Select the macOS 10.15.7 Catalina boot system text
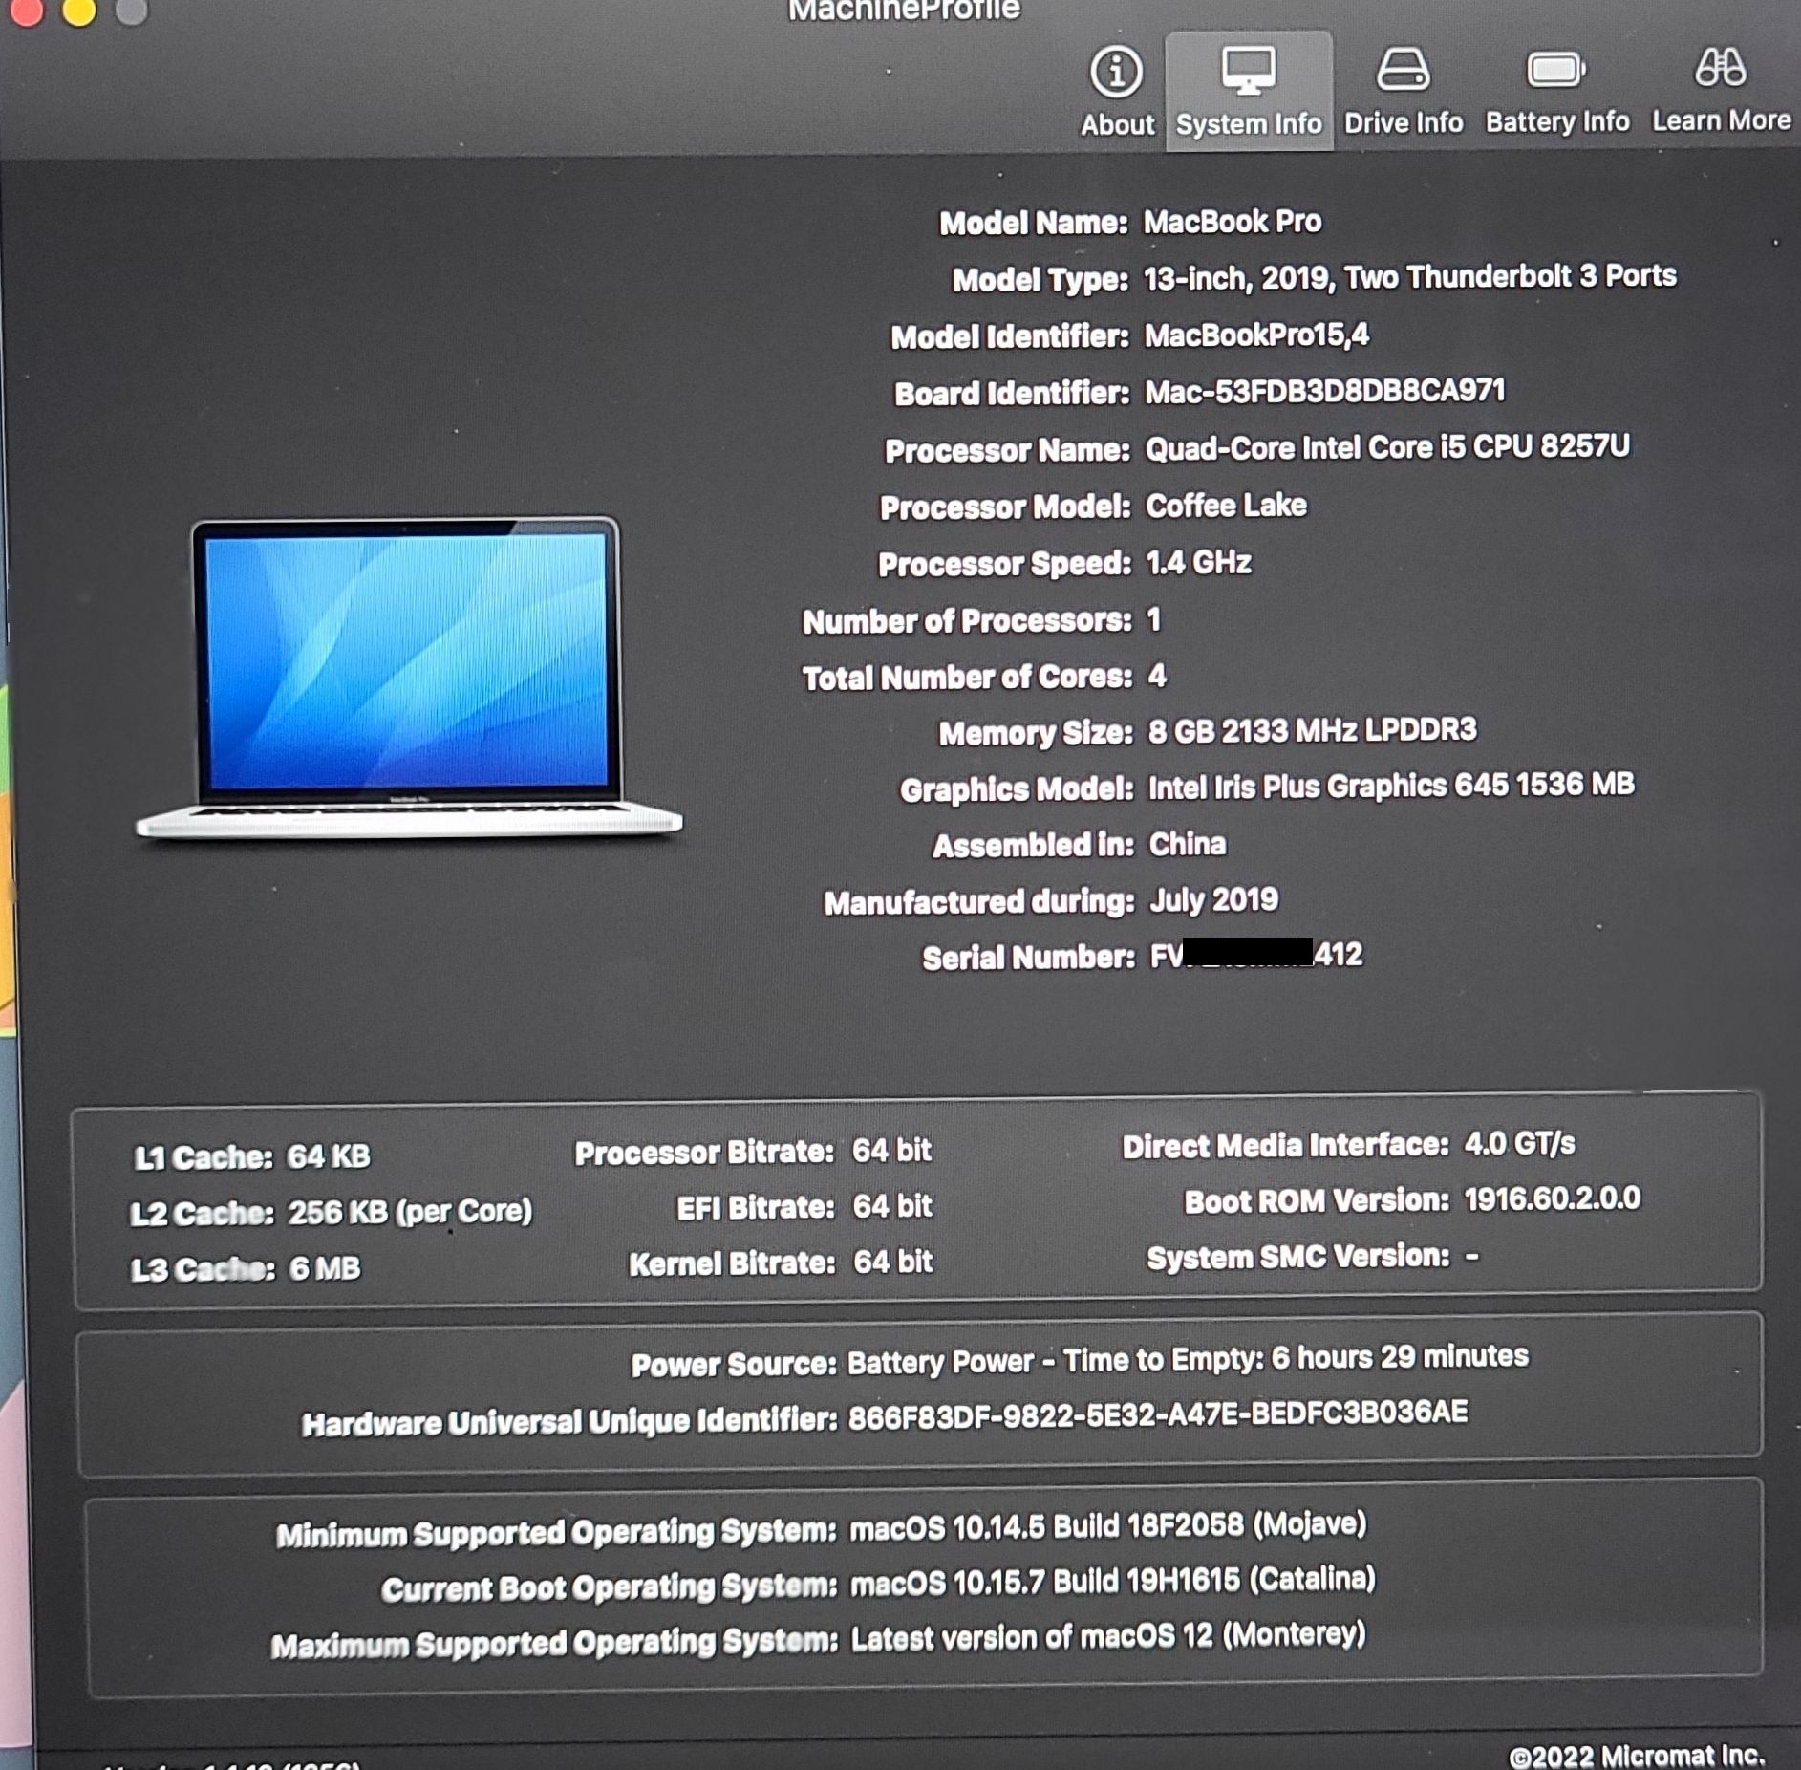 (1112, 1581)
